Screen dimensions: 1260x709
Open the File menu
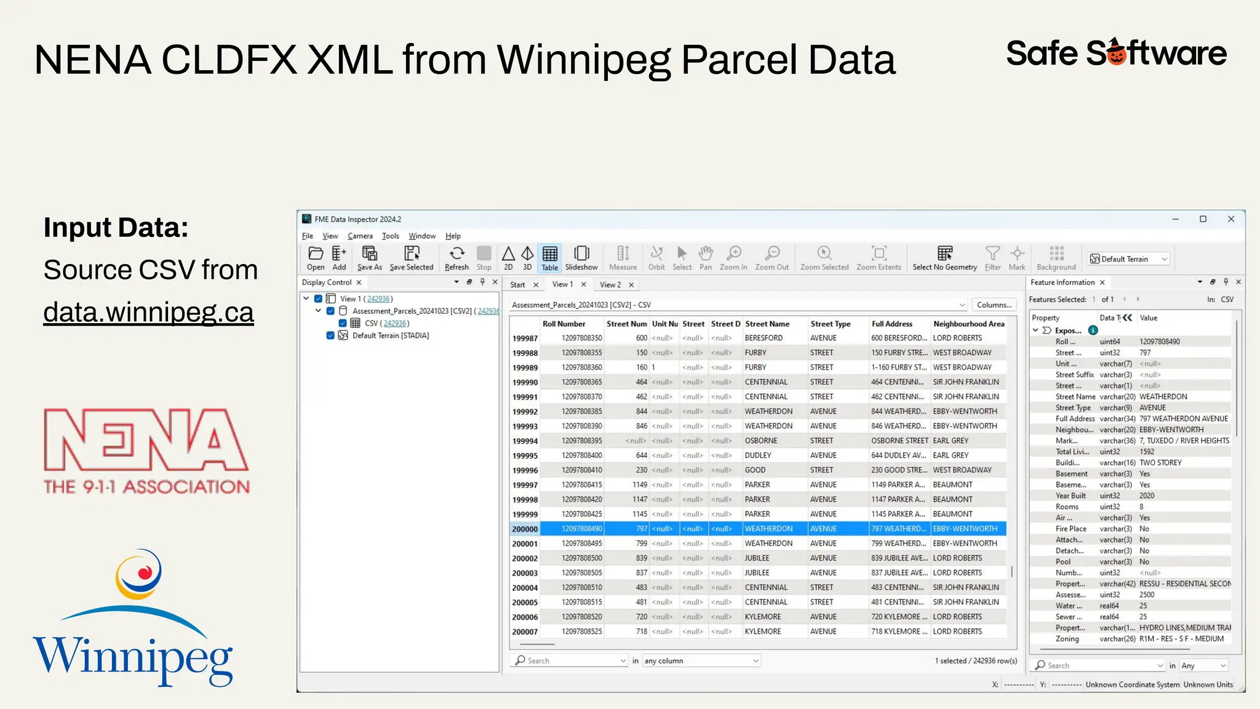point(308,236)
